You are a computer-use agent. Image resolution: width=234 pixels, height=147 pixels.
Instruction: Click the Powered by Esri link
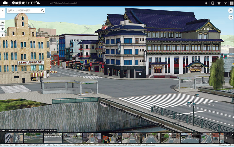pyautogui.click(x=226, y=145)
